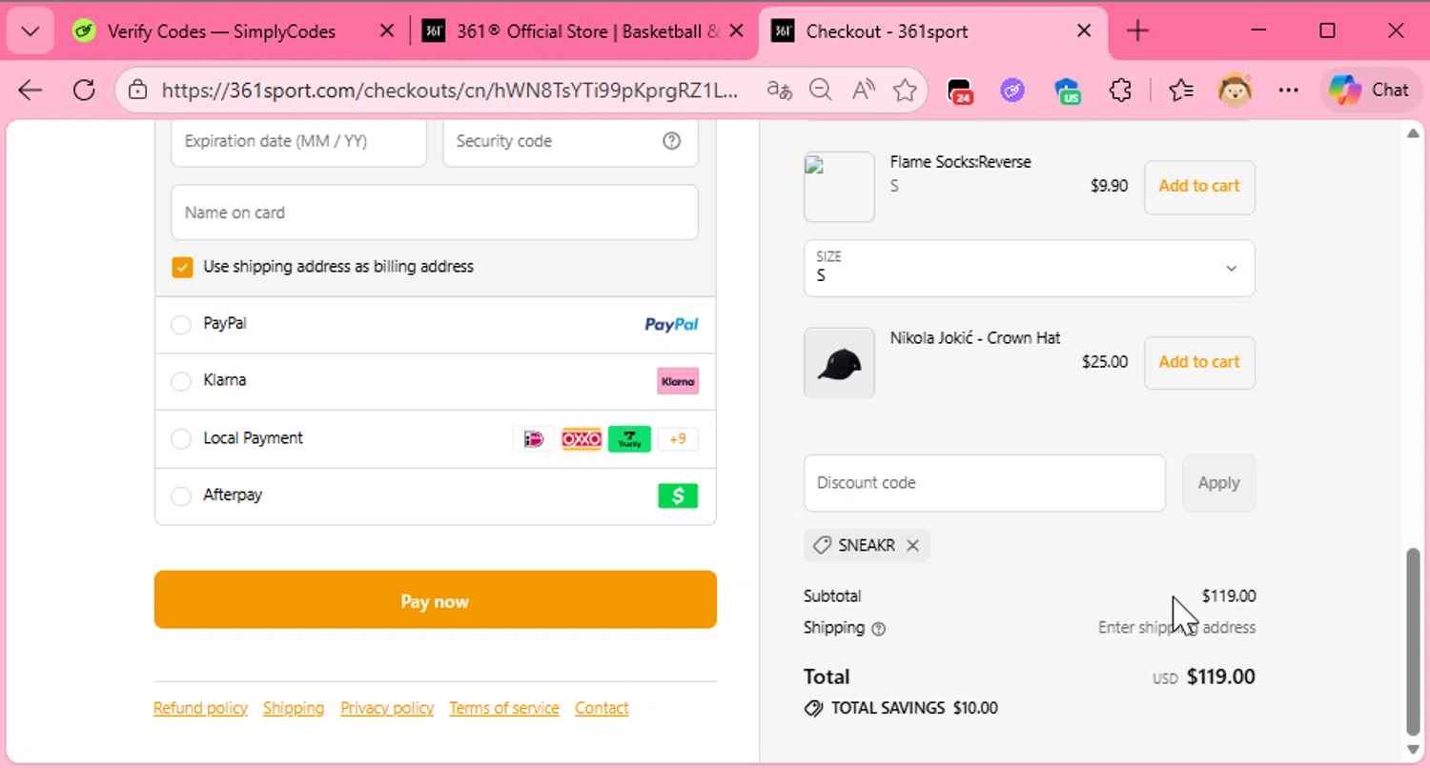Show the +9 more local payment methods
Image resolution: width=1430 pixels, height=768 pixels.
click(x=678, y=439)
